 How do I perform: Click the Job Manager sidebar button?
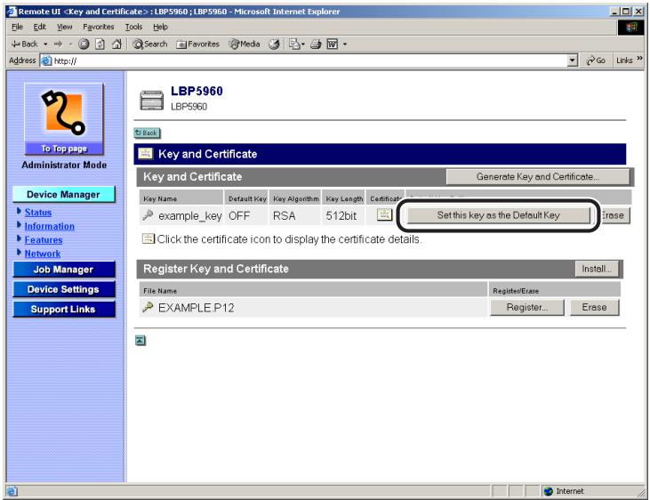pyautogui.click(x=64, y=270)
